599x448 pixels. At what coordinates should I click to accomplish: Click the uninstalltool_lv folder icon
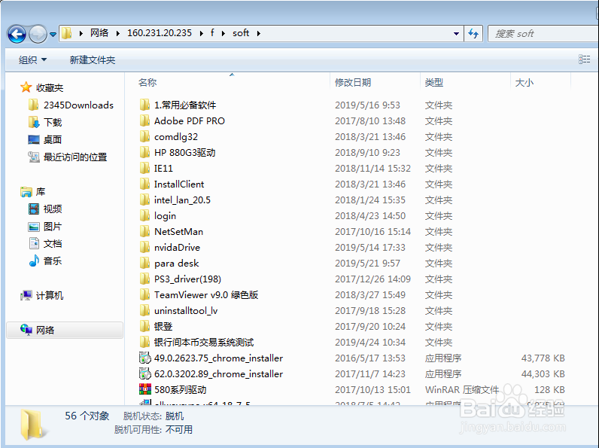[144, 310]
